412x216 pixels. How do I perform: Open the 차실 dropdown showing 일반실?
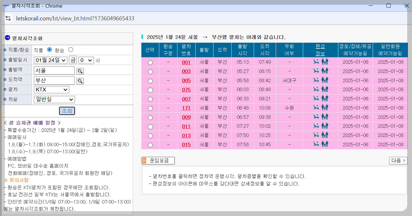54,100
